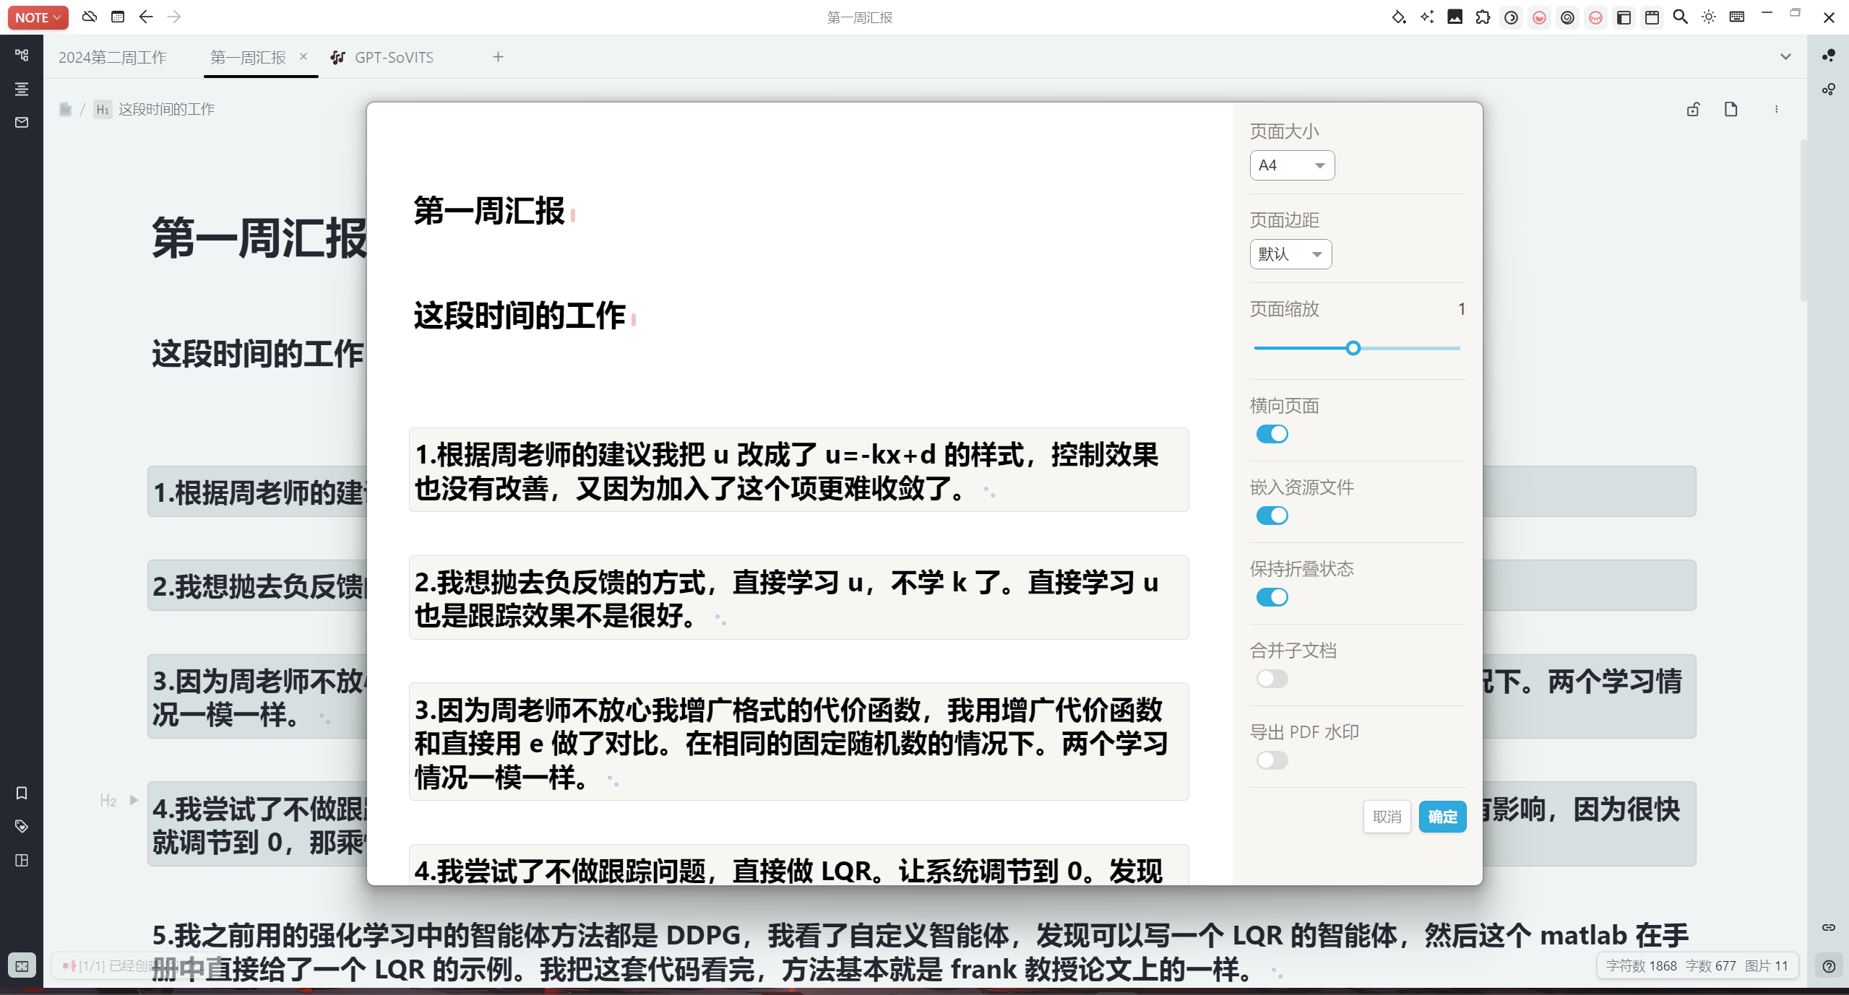Click the search magnifier icon in top toolbar

1680,17
